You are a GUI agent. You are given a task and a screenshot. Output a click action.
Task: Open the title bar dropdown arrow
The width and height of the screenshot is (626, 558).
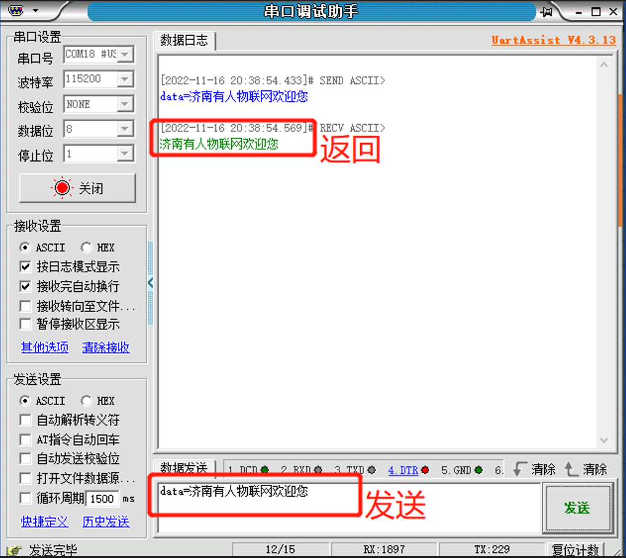click(x=36, y=10)
